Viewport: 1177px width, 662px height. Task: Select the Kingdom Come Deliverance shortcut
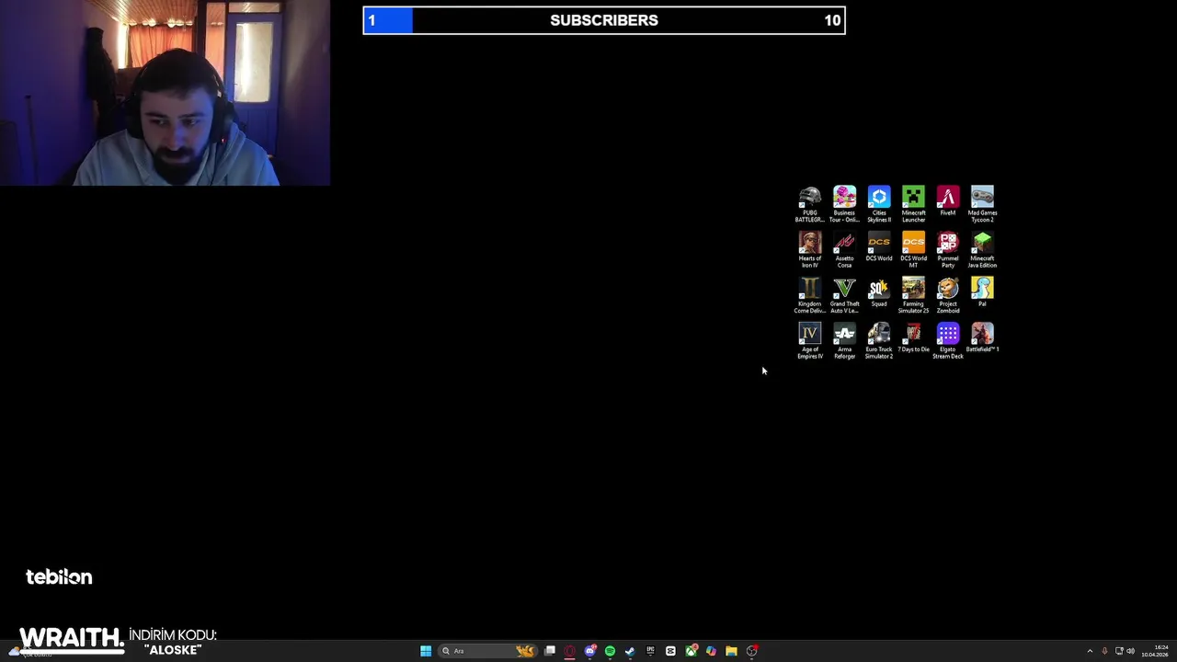(809, 296)
